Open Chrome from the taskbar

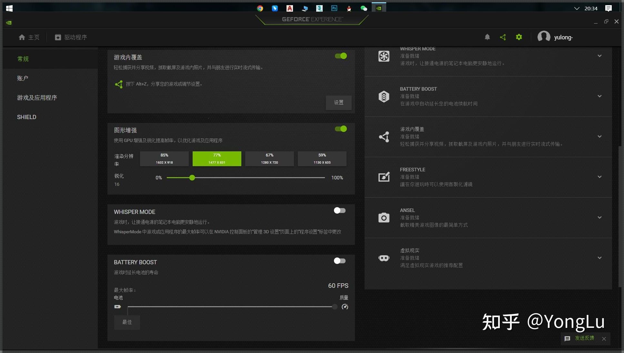(x=260, y=8)
